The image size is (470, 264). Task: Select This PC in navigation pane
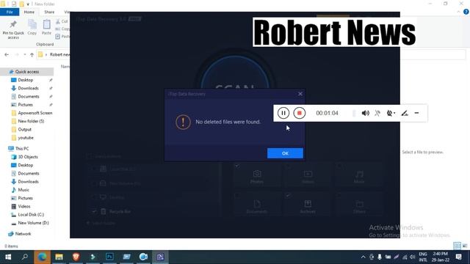pyautogui.click(x=22, y=148)
